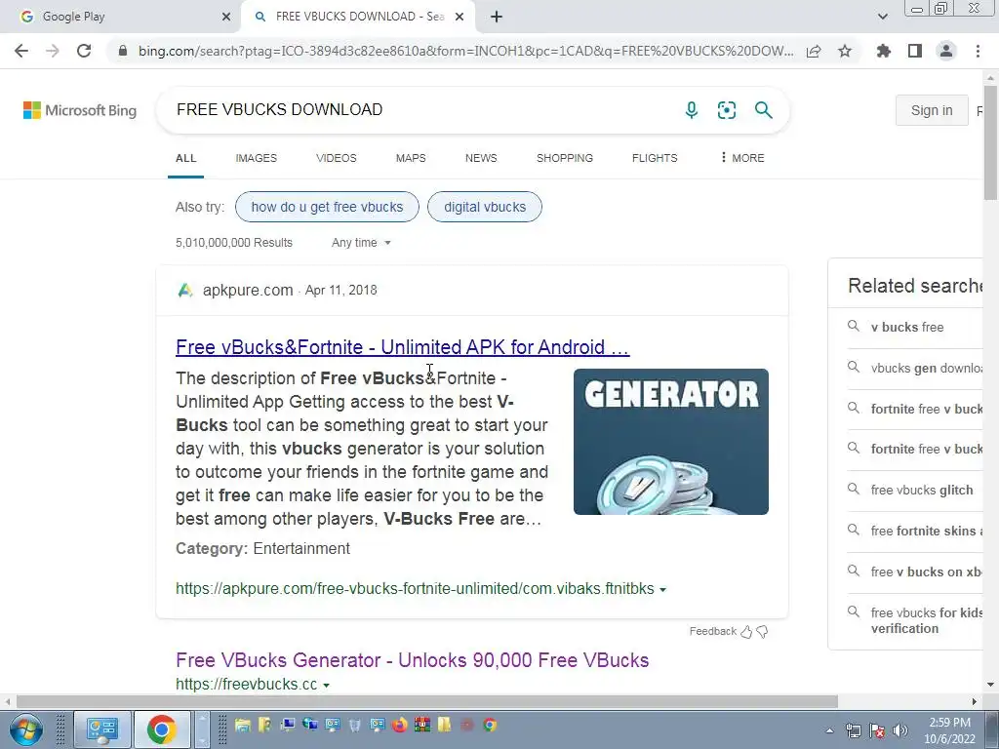999x749 pixels.
Task: Launch Firefox from the quick launch bar
Action: tap(399, 725)
